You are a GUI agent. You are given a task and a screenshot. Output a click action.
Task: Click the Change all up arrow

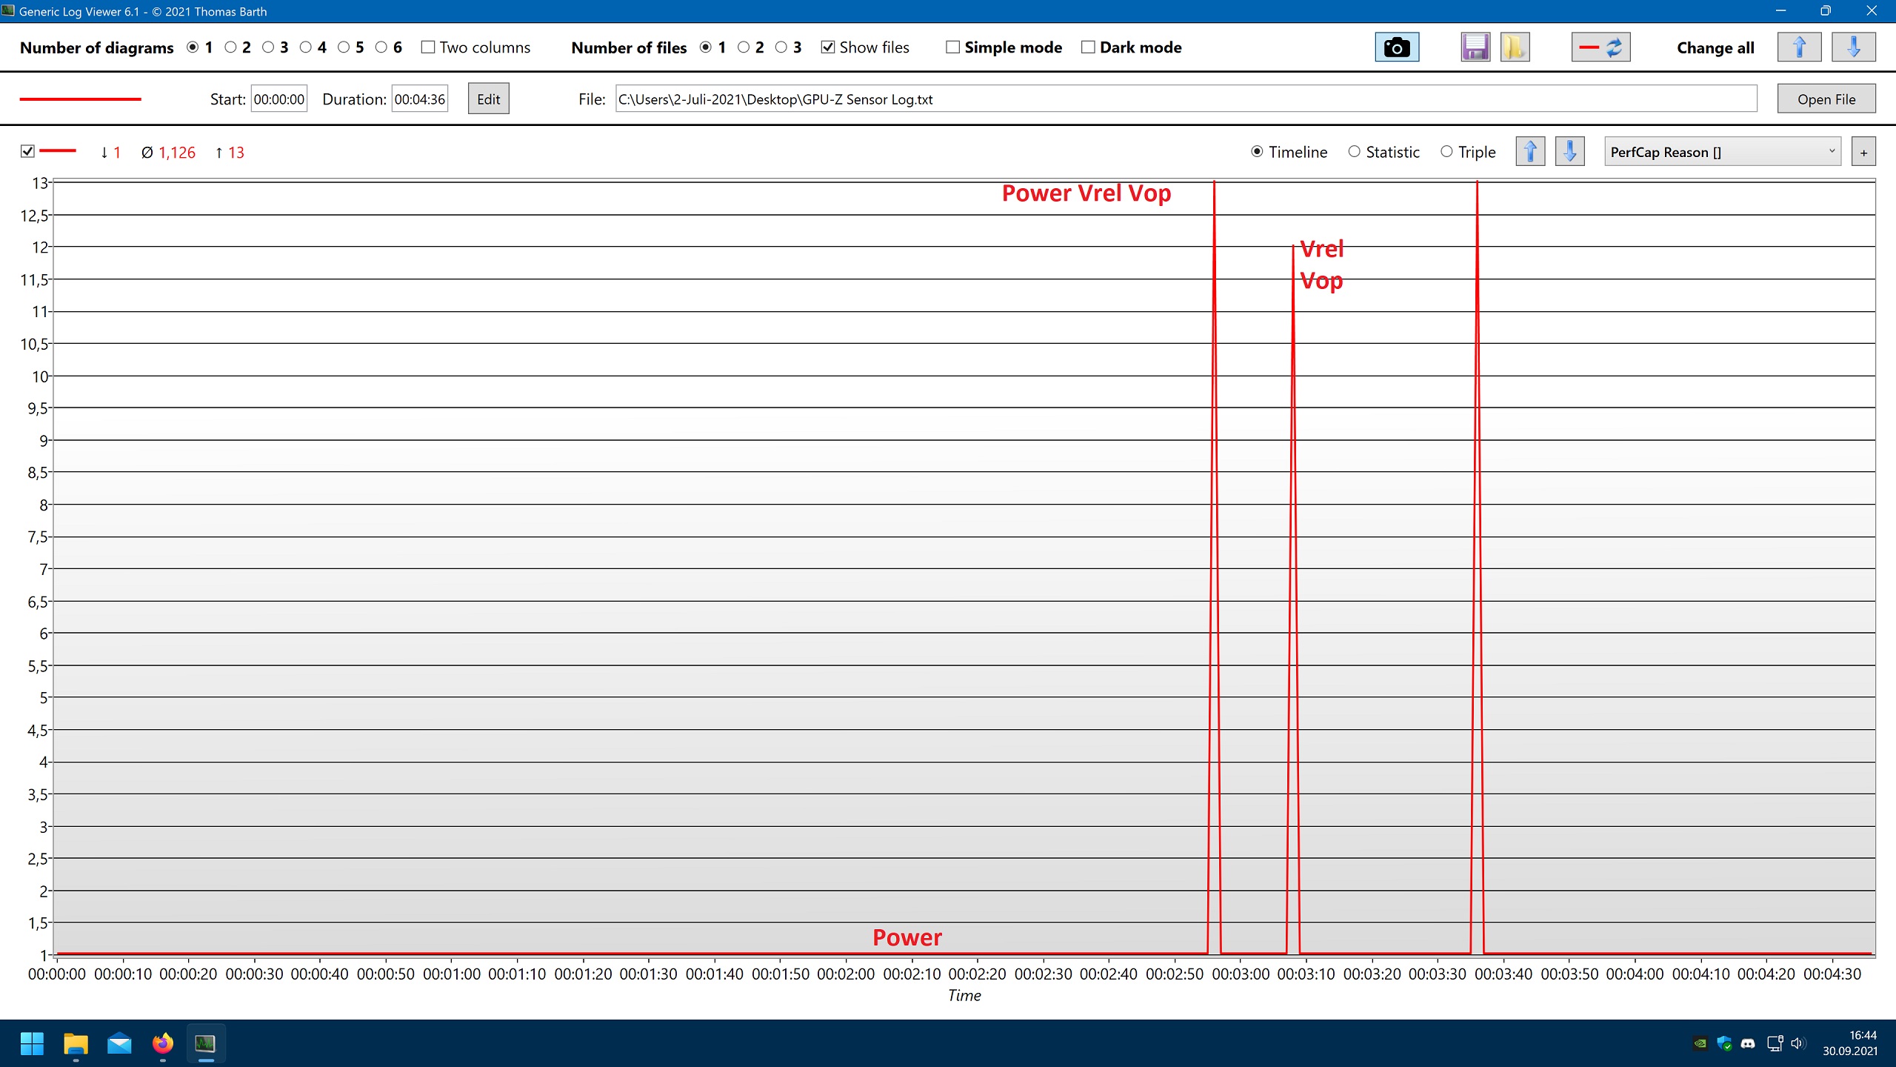pyautogui.click(x=1799, y=47)
